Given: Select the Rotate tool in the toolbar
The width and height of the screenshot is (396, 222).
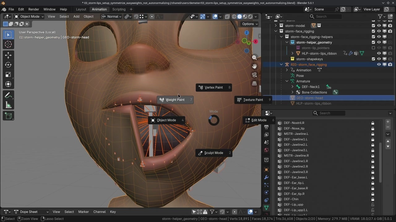Looking at the screenshot, I should (x=8, y=65).
